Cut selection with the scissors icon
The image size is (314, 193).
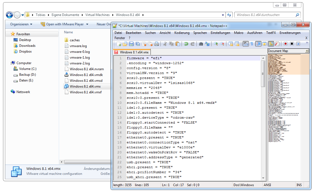pos(165,44)
